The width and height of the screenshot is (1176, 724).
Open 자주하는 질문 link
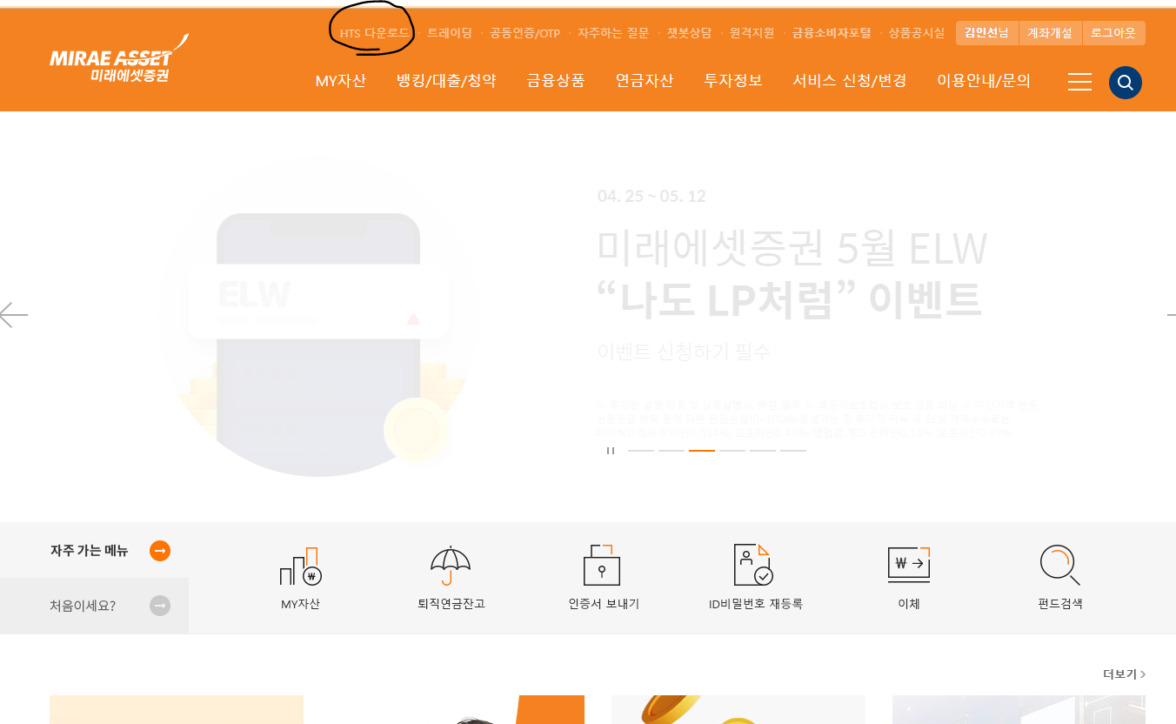[x=613, y=33]
